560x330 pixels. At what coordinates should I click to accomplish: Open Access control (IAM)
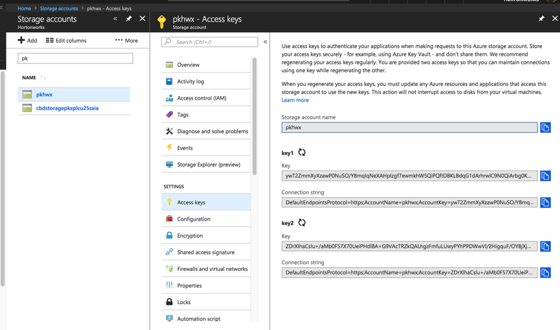206,98
